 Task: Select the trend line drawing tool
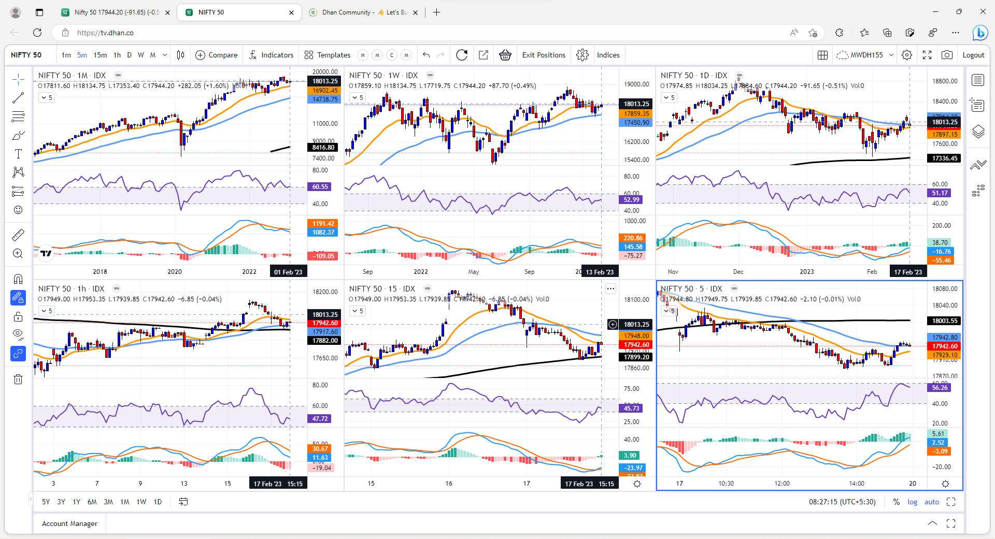(x=18, y=98)
